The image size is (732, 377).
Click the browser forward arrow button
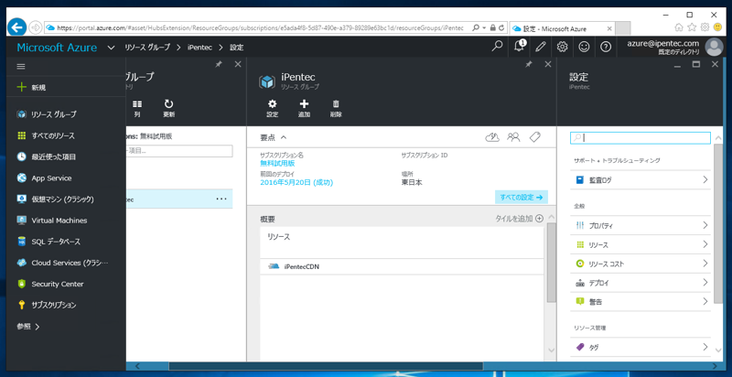36,27
